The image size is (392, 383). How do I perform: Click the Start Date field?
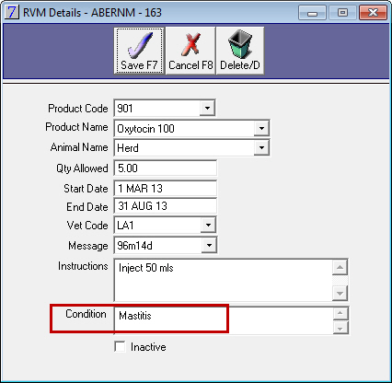[166, 189]
